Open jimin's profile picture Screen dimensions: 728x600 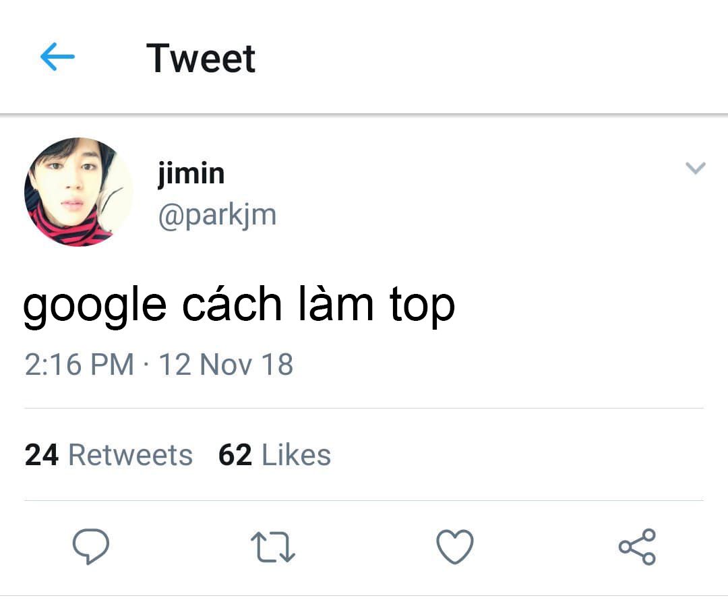click(78, 192)
